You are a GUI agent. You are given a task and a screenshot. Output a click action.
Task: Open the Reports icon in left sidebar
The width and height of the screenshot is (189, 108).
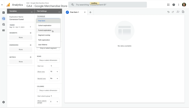click(4, 13)
